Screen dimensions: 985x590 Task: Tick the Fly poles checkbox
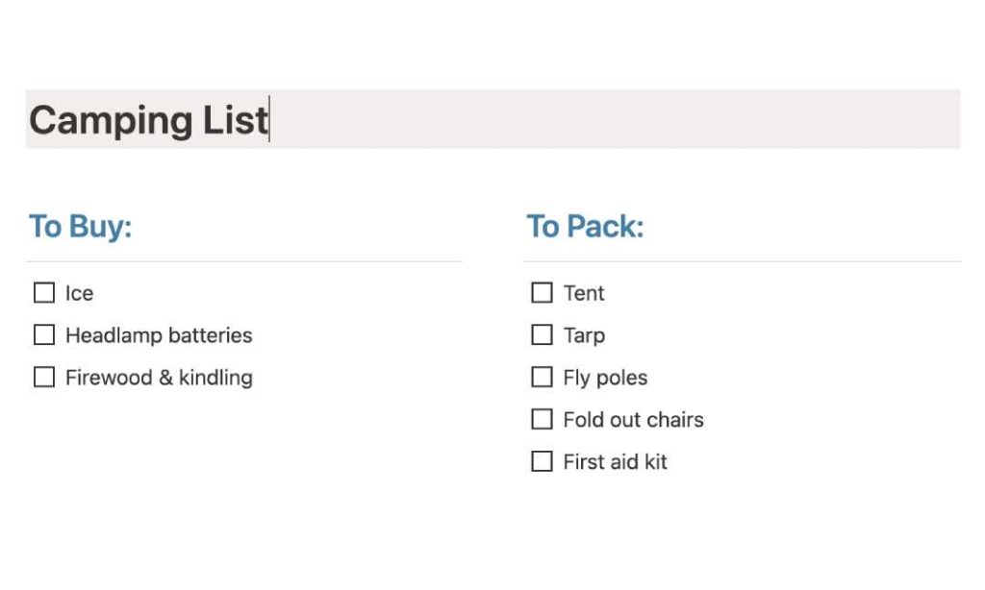(543, 378)
